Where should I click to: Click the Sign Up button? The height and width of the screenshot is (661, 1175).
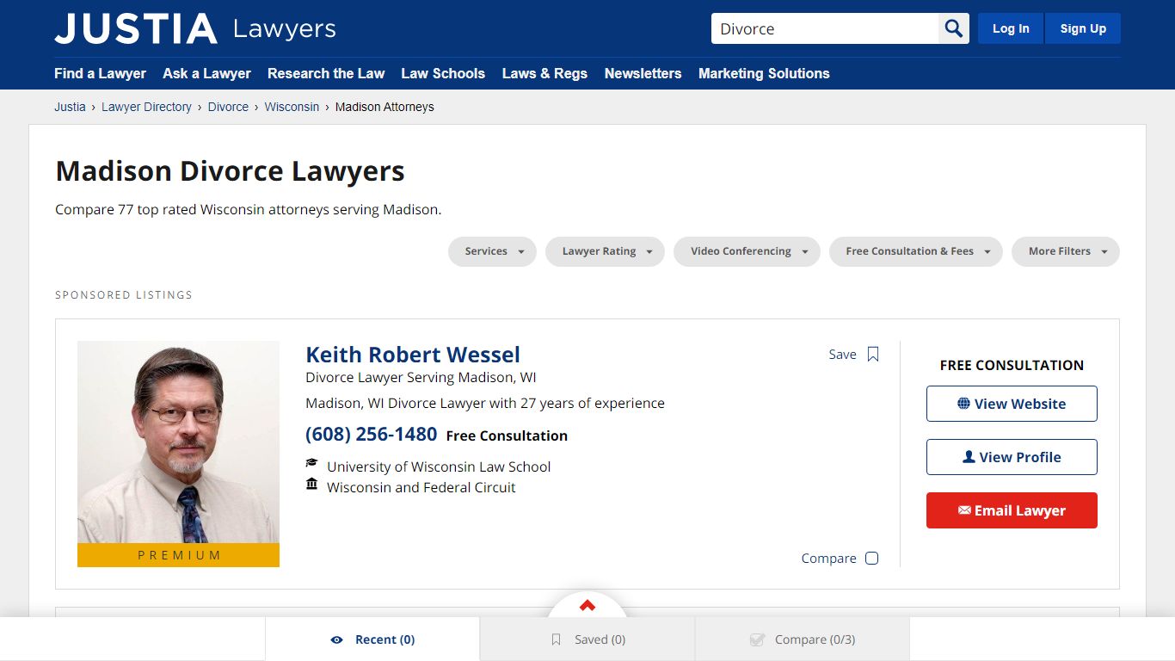pos(1083,28)
